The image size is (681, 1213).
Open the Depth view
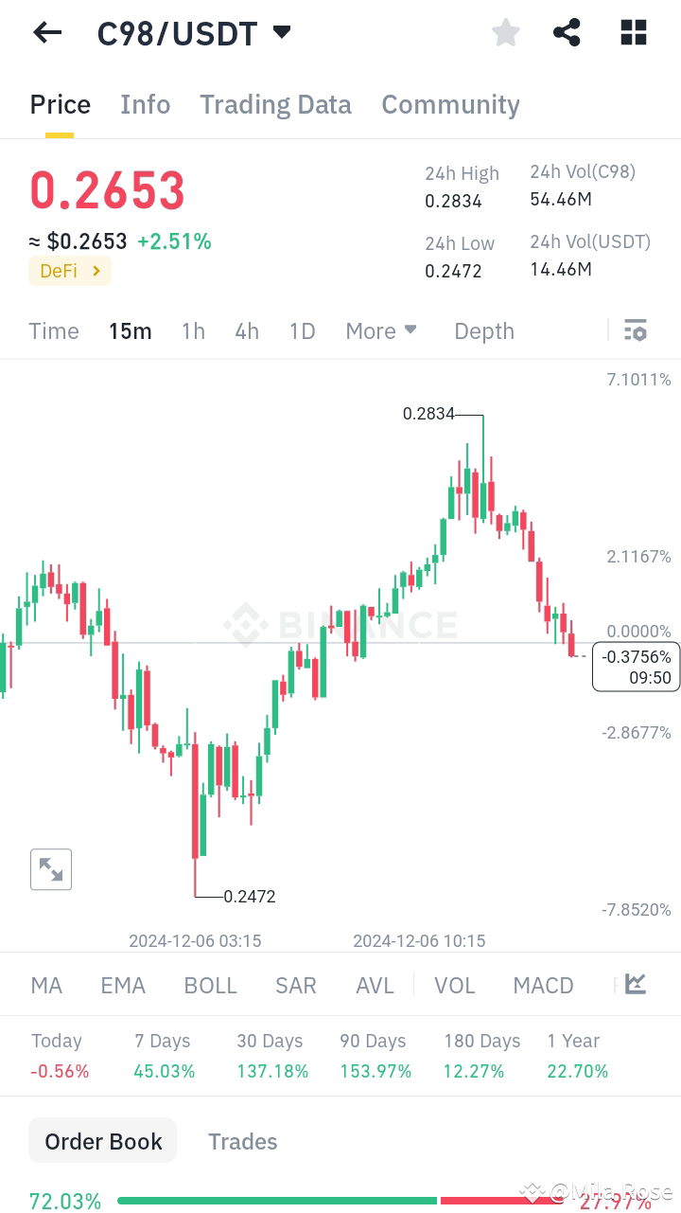[483, 330]
